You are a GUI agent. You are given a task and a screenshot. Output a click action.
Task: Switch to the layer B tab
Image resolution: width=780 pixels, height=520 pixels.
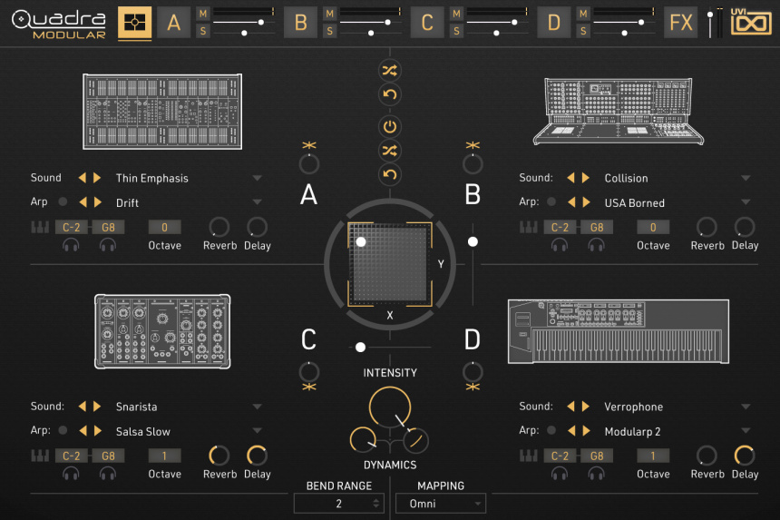pyautogui.click(x=300, y=23)
